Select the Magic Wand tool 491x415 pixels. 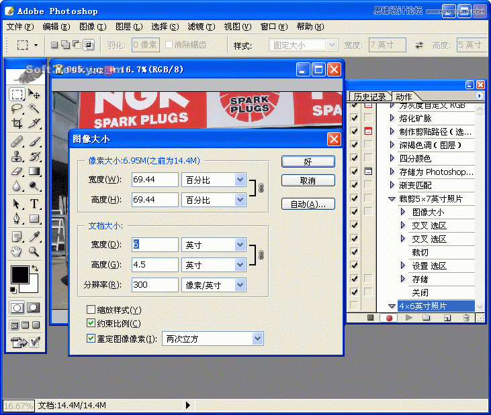pos(34,109)
